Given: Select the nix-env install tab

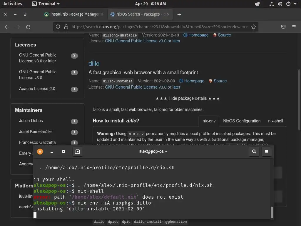Looking at the screenshot, I should point(209,121).
